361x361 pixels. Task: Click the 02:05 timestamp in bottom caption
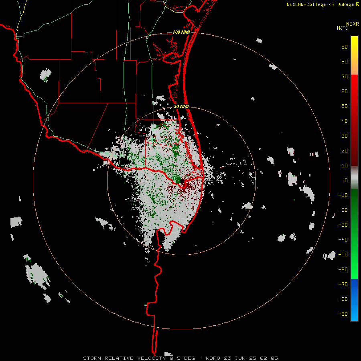[269, 358]
